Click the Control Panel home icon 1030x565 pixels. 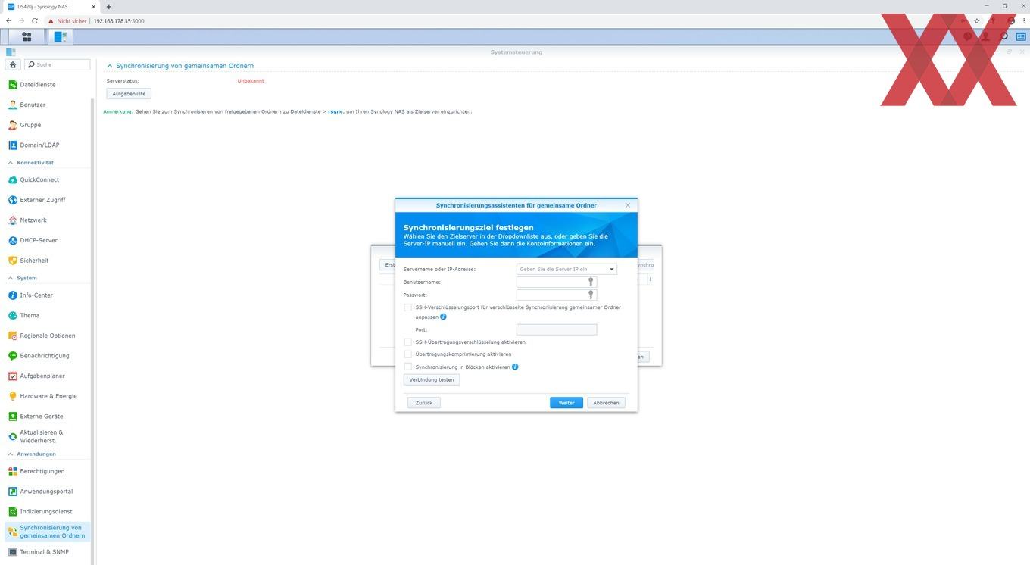coord(13,65)
